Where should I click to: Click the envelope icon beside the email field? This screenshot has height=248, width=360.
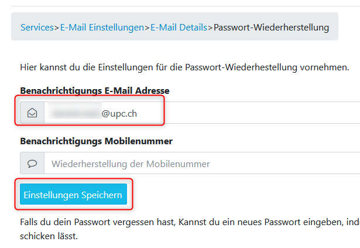(x=32, y=113)
